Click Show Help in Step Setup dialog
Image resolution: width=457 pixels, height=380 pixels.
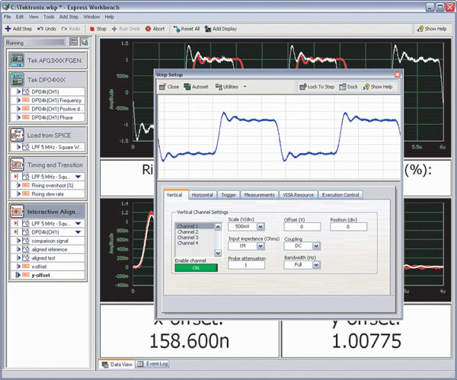[378, 87]
